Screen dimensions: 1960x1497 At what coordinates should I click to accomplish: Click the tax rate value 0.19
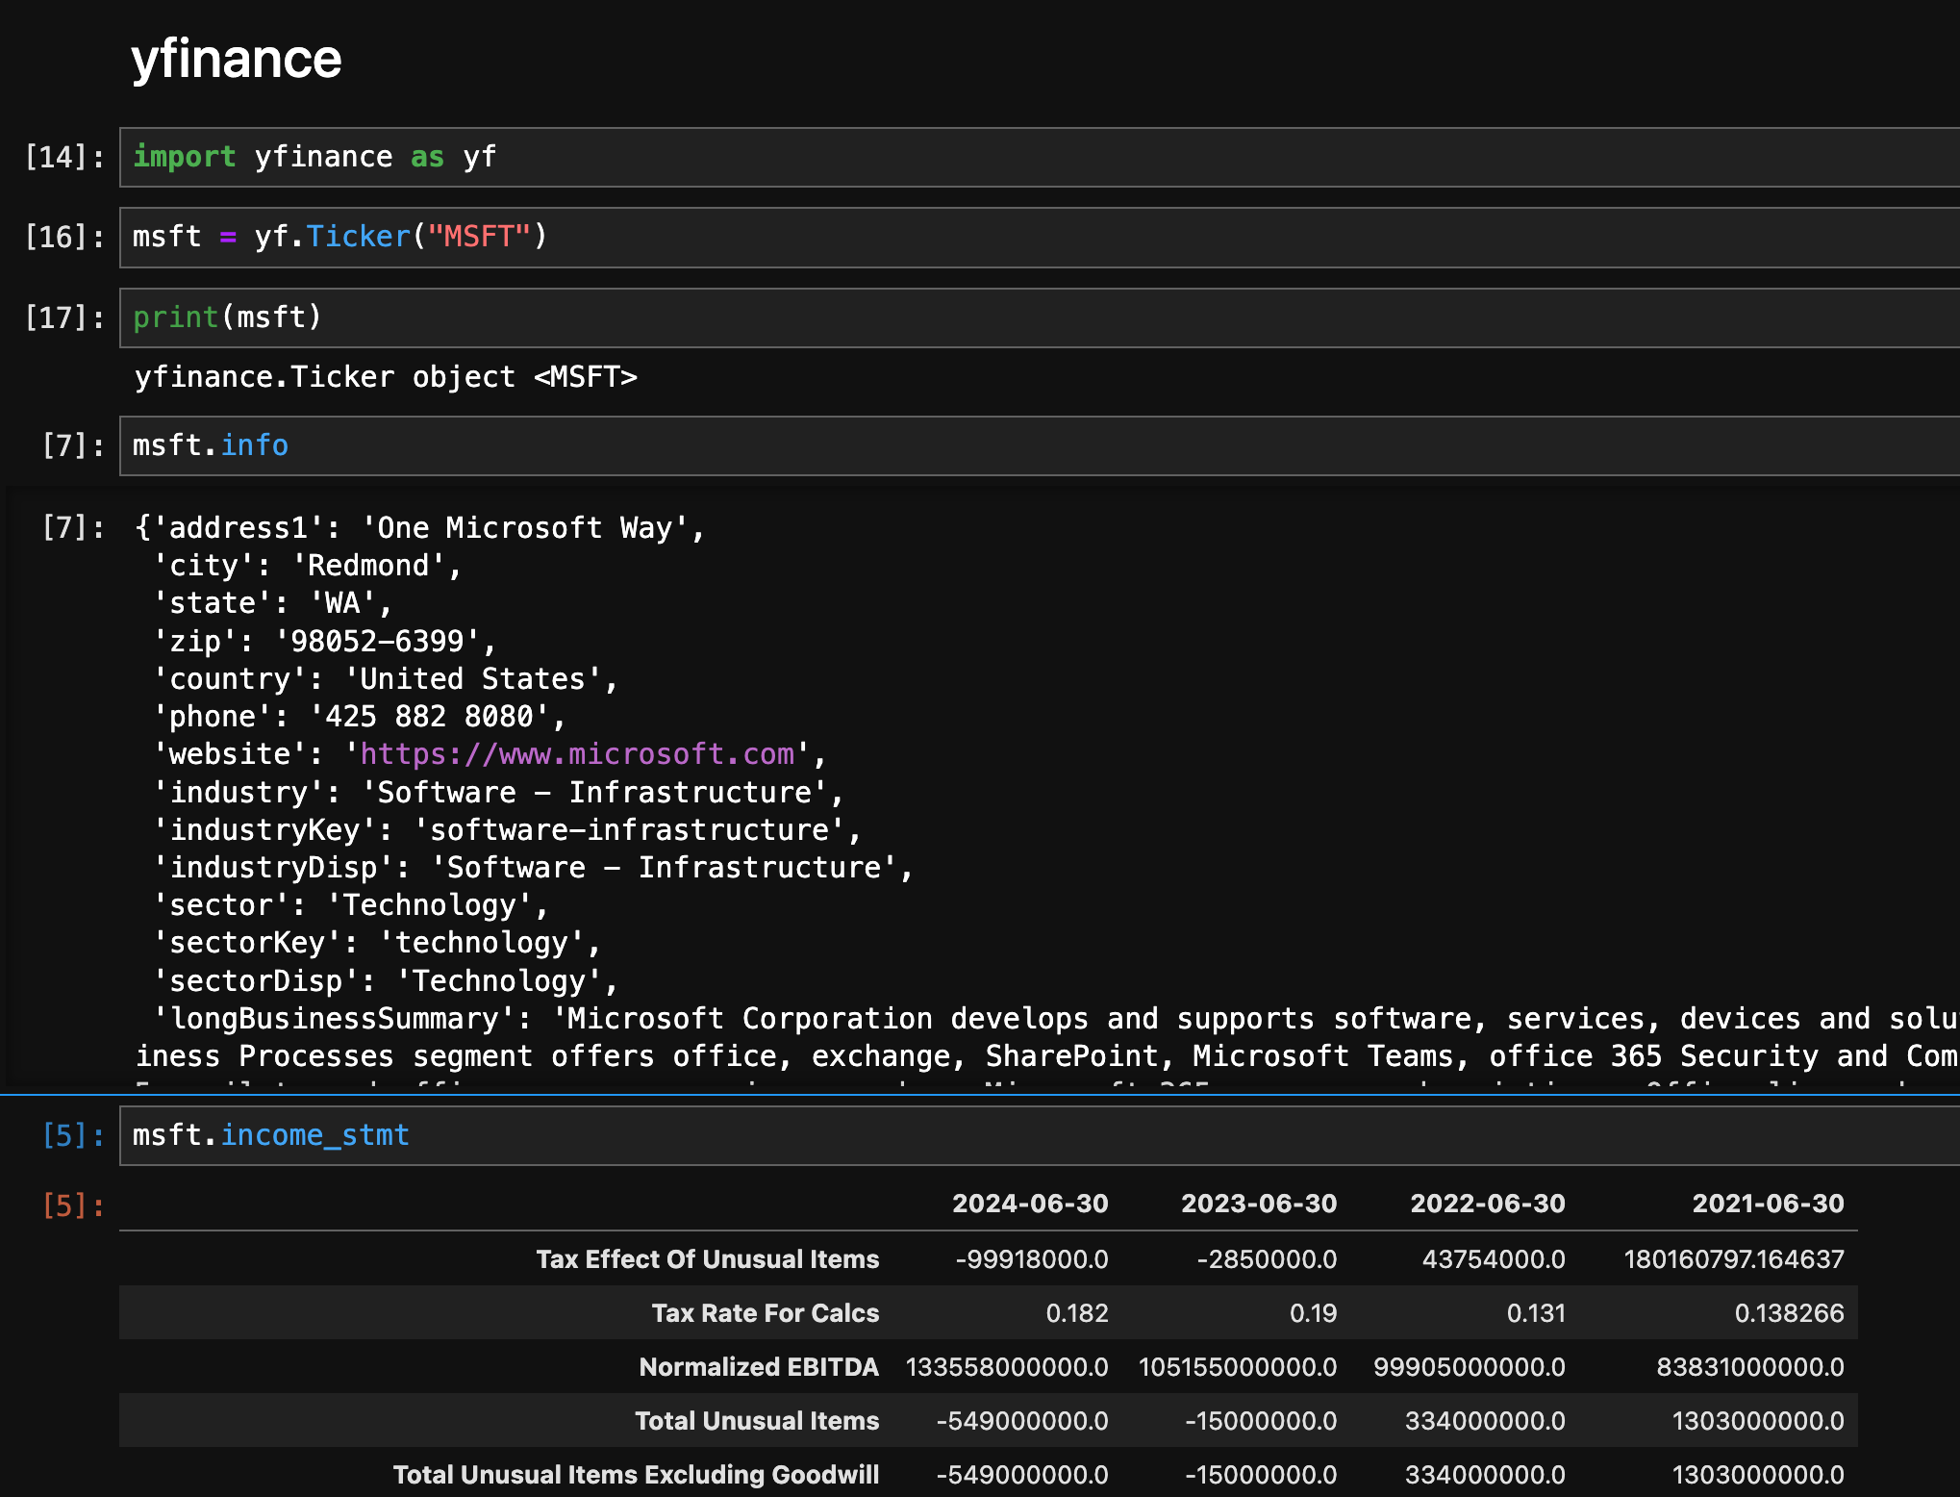pyautogui.click(x=1313, y=1313)
